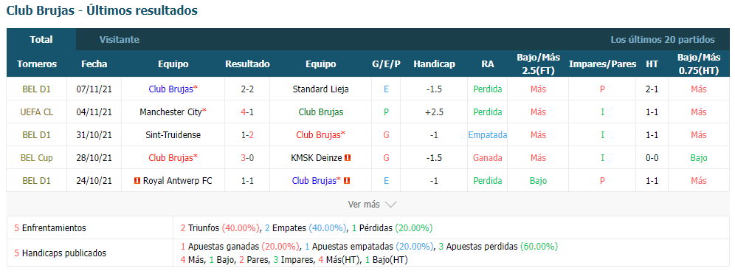Click KMSK Deinze team name
Viewport: 735px width, 274px height.
point(317,158)
